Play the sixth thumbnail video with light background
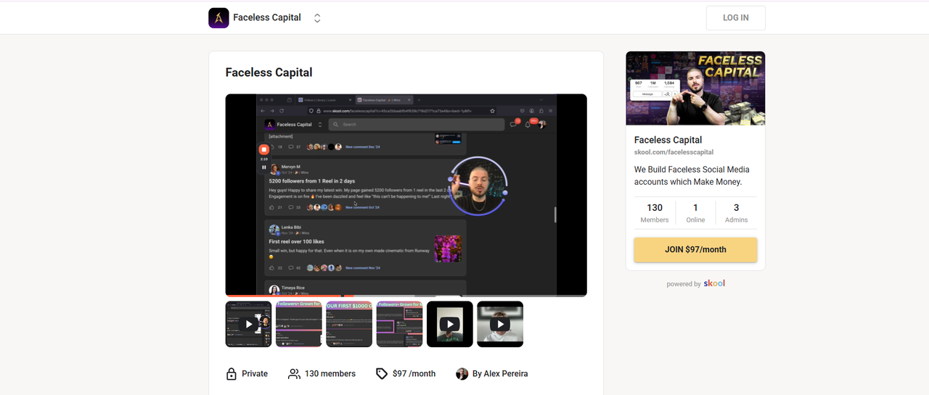The width and height of the screenshot is (929, 395). [x=500, y=324]
